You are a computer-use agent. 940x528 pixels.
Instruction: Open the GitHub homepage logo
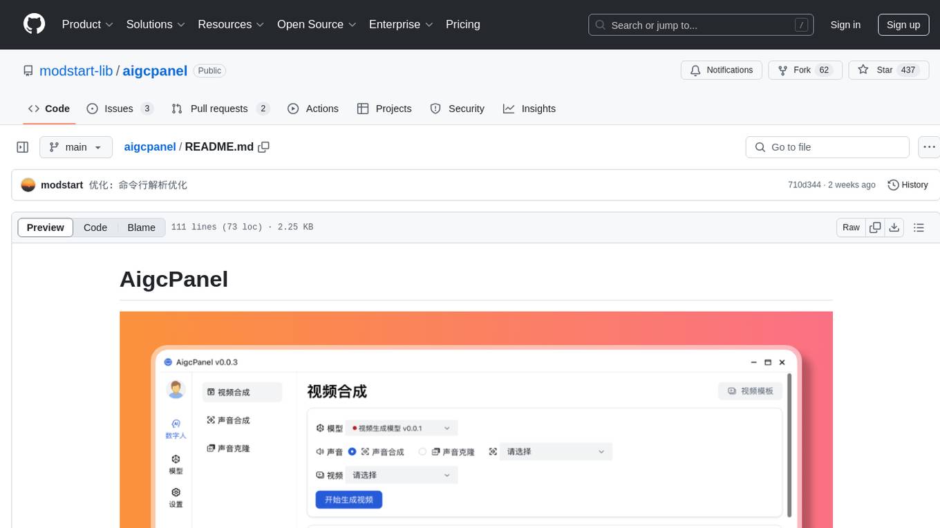coord(34,24)
